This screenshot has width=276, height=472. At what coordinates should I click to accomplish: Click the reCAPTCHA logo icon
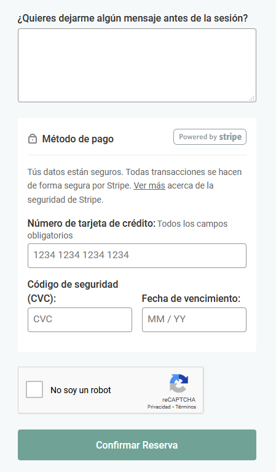coord(179,383)
